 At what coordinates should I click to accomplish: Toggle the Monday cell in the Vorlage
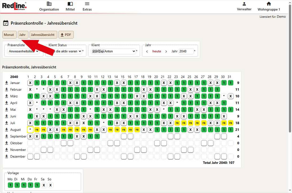[10, 185]
